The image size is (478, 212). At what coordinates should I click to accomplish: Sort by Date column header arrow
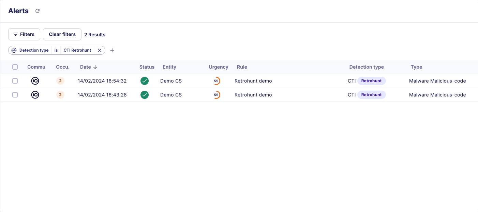(x=95, y=67)
